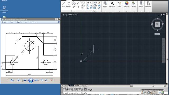Activate the Copy tool in Modify panel
The width and height of the screenshot is (169, 95).
[88, 5]
